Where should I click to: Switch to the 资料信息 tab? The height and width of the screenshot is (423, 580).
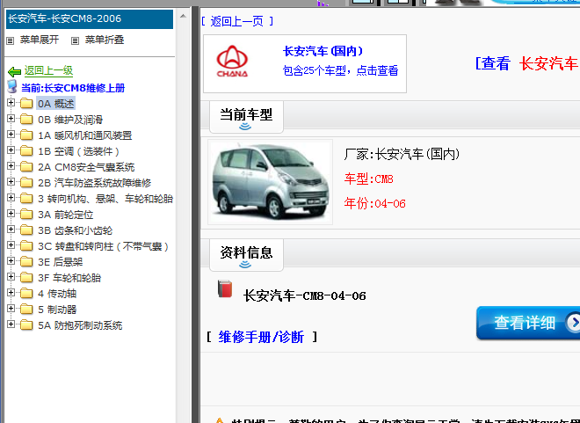pos(246,255)
